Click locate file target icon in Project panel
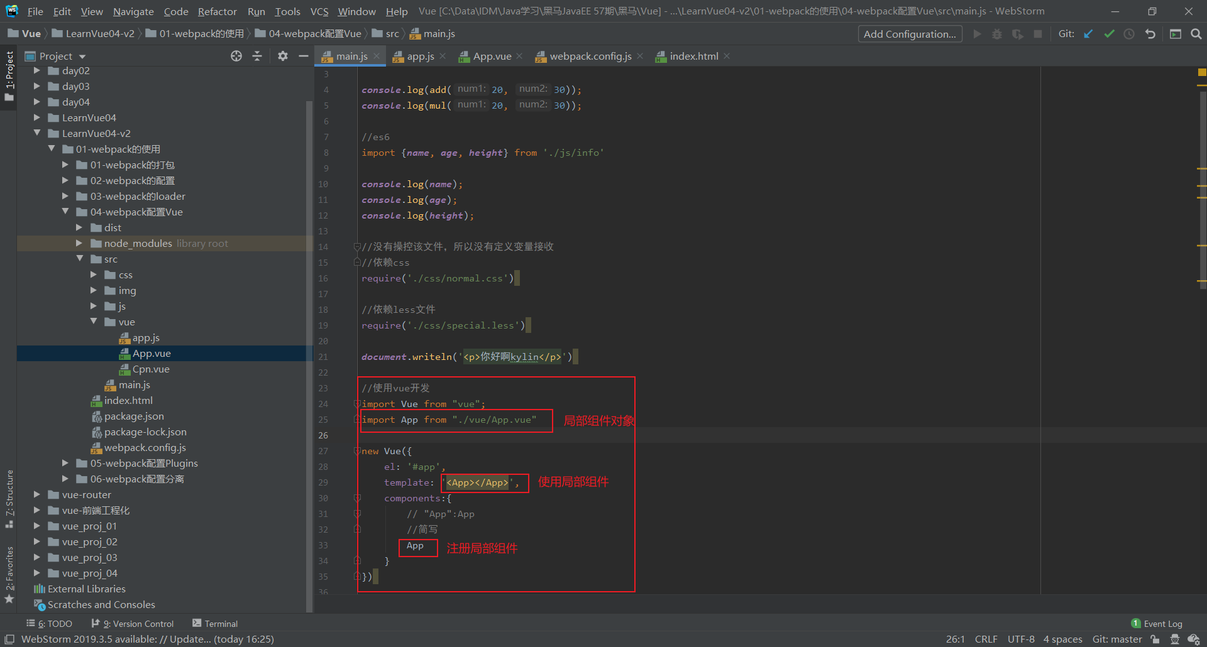Viewport: 1207px width, 647px height. pos(236,56)
